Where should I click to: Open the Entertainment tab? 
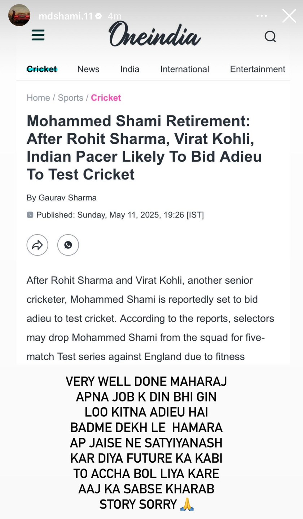258,69
